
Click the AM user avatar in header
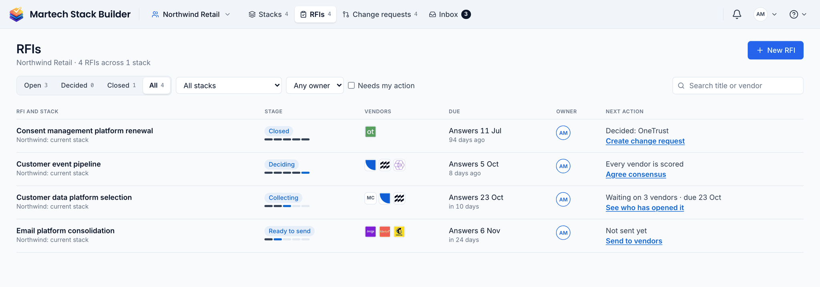(x=760, y=14)
